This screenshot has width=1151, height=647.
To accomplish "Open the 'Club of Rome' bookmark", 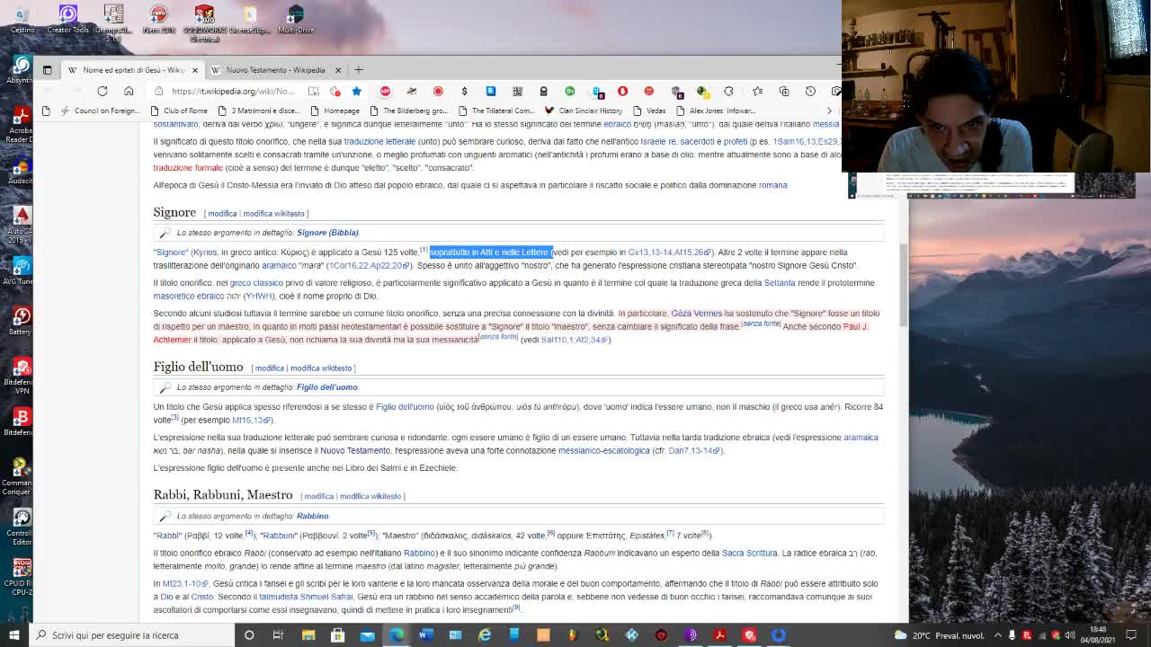I will click(178, 111).
